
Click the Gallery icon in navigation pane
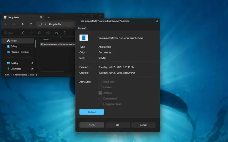click(8, 46)
